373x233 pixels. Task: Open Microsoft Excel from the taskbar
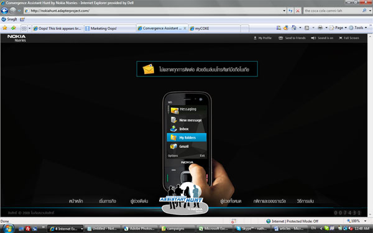214,229
